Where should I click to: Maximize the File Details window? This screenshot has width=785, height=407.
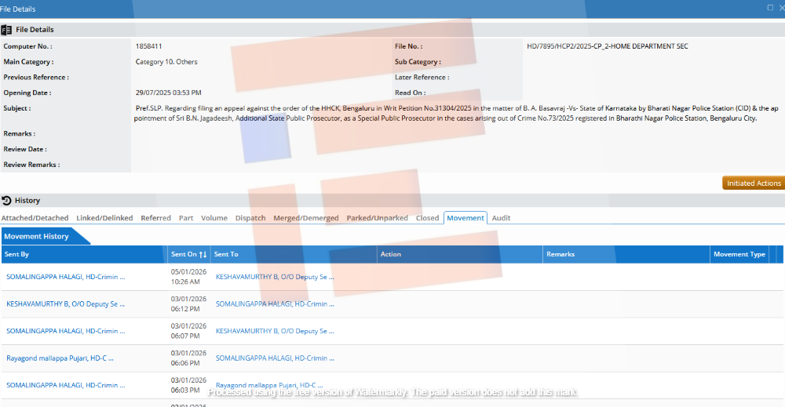coord(769,8)
